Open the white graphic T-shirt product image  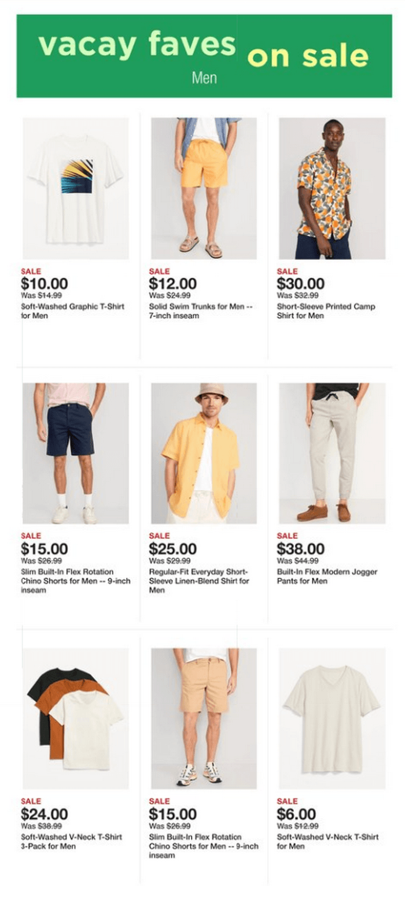[x=76, y=188]
